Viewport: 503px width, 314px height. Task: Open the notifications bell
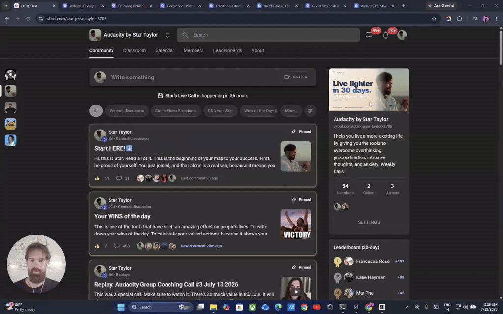tap(386, 35)
